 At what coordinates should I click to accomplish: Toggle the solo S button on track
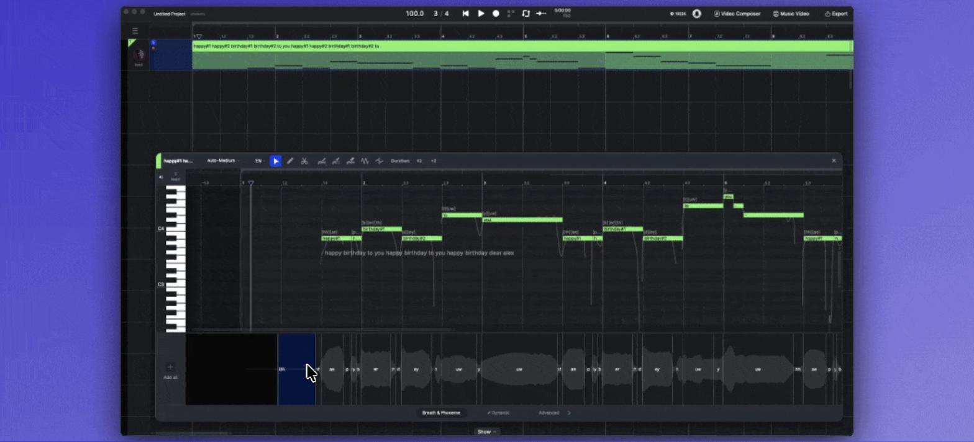point(153,43)
